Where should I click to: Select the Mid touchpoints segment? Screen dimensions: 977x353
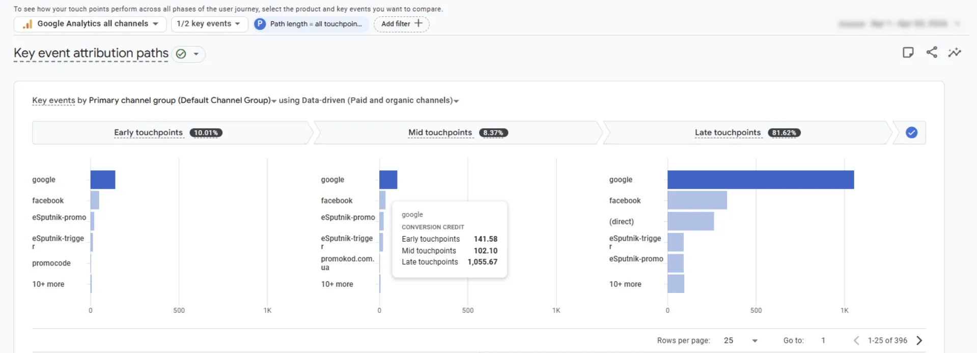458,133
